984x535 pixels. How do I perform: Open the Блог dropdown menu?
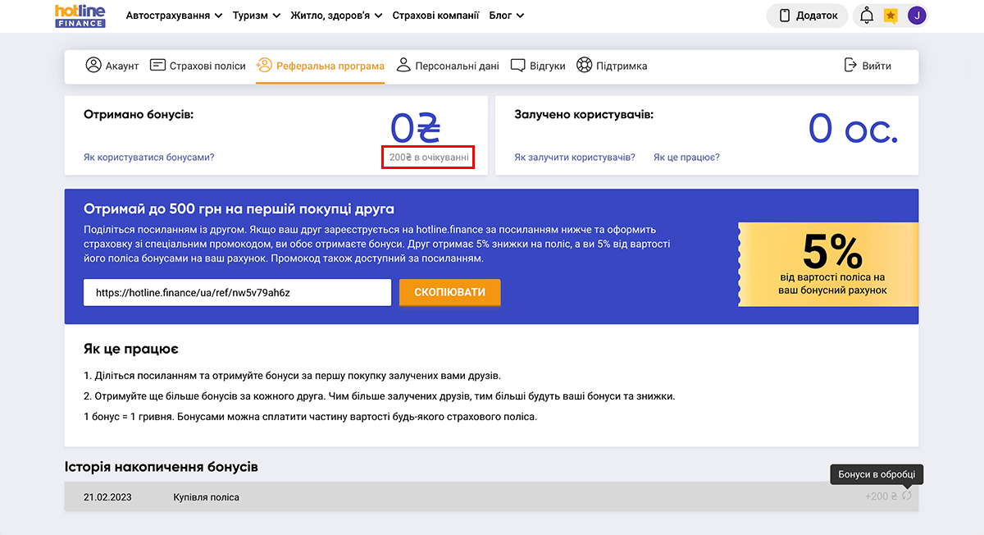506,16
